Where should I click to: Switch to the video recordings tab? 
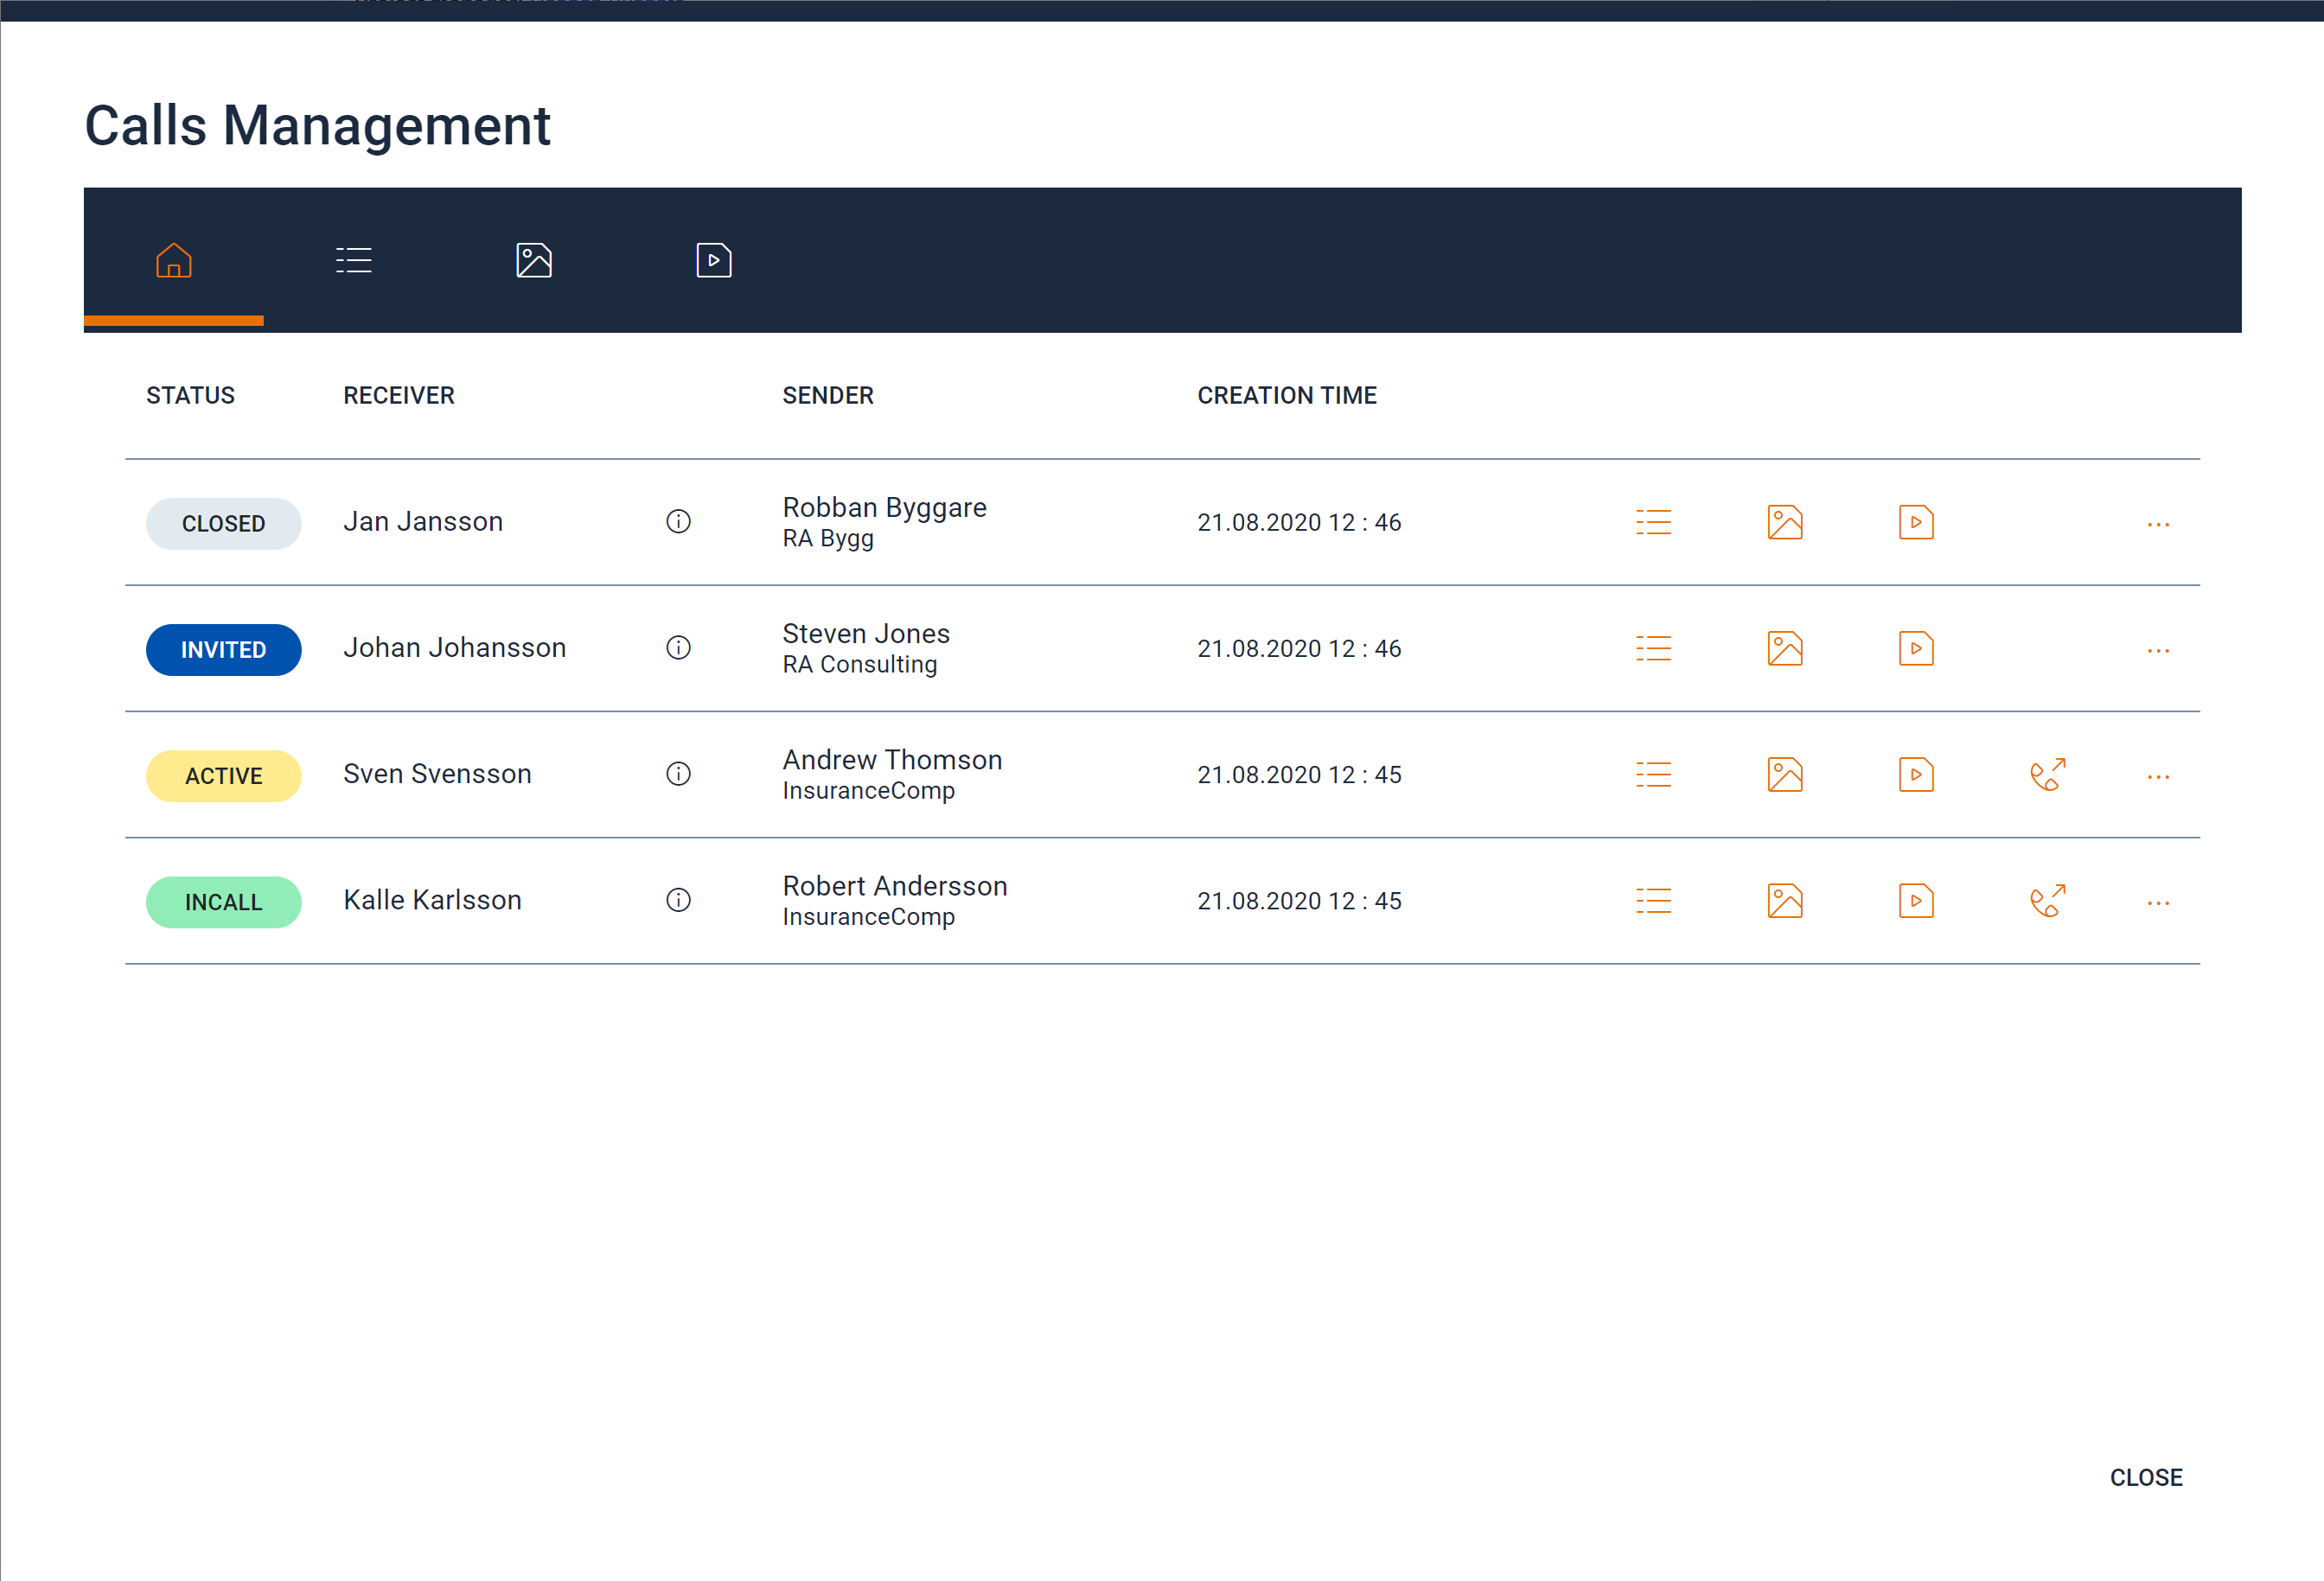click(713, 260)
